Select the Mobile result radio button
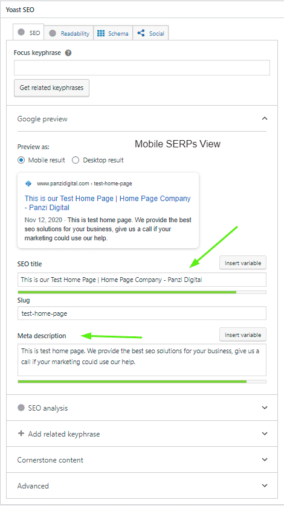284x506 pixels. [x=21, y=160]
